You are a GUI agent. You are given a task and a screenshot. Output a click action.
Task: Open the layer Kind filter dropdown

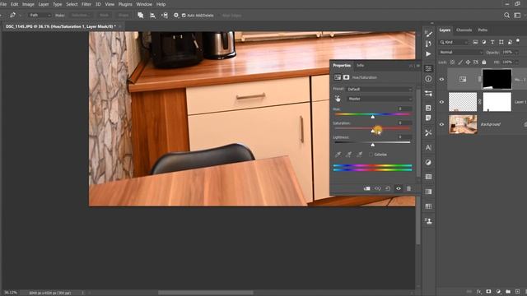point(454,42)
